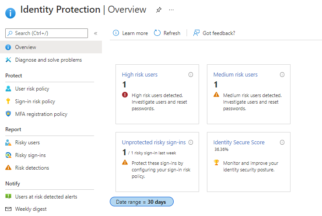Change the Date range 30 days filter
This screenshot has width=322, height=216.
point(142,202)
